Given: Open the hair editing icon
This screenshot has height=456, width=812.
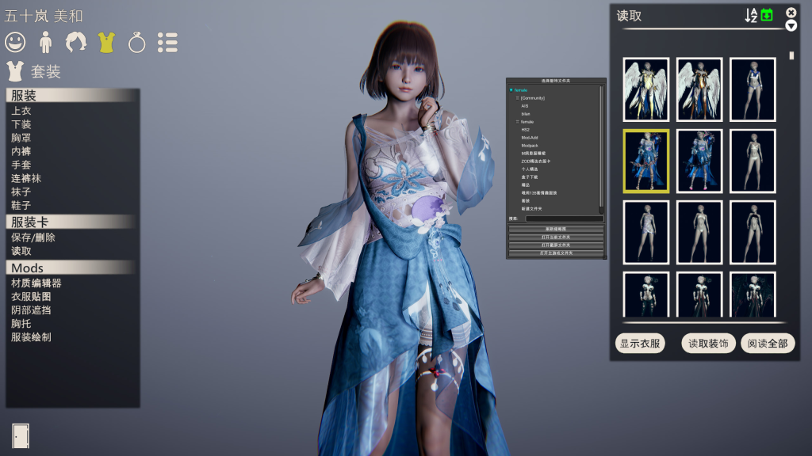Looking at the screenshot, I should coord(75,43).
